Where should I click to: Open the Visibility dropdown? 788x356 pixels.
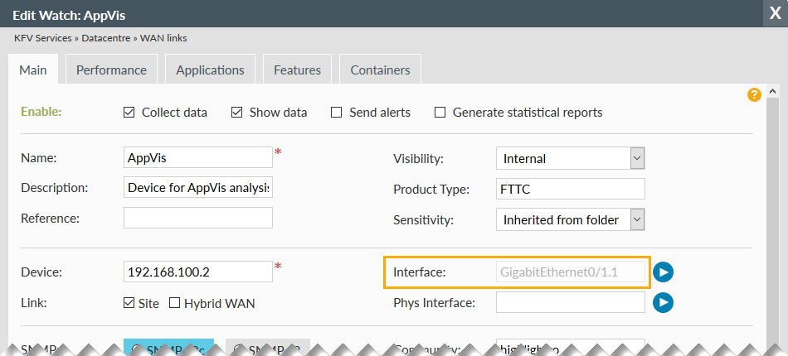pyautogui.click(x=570, y=158)
